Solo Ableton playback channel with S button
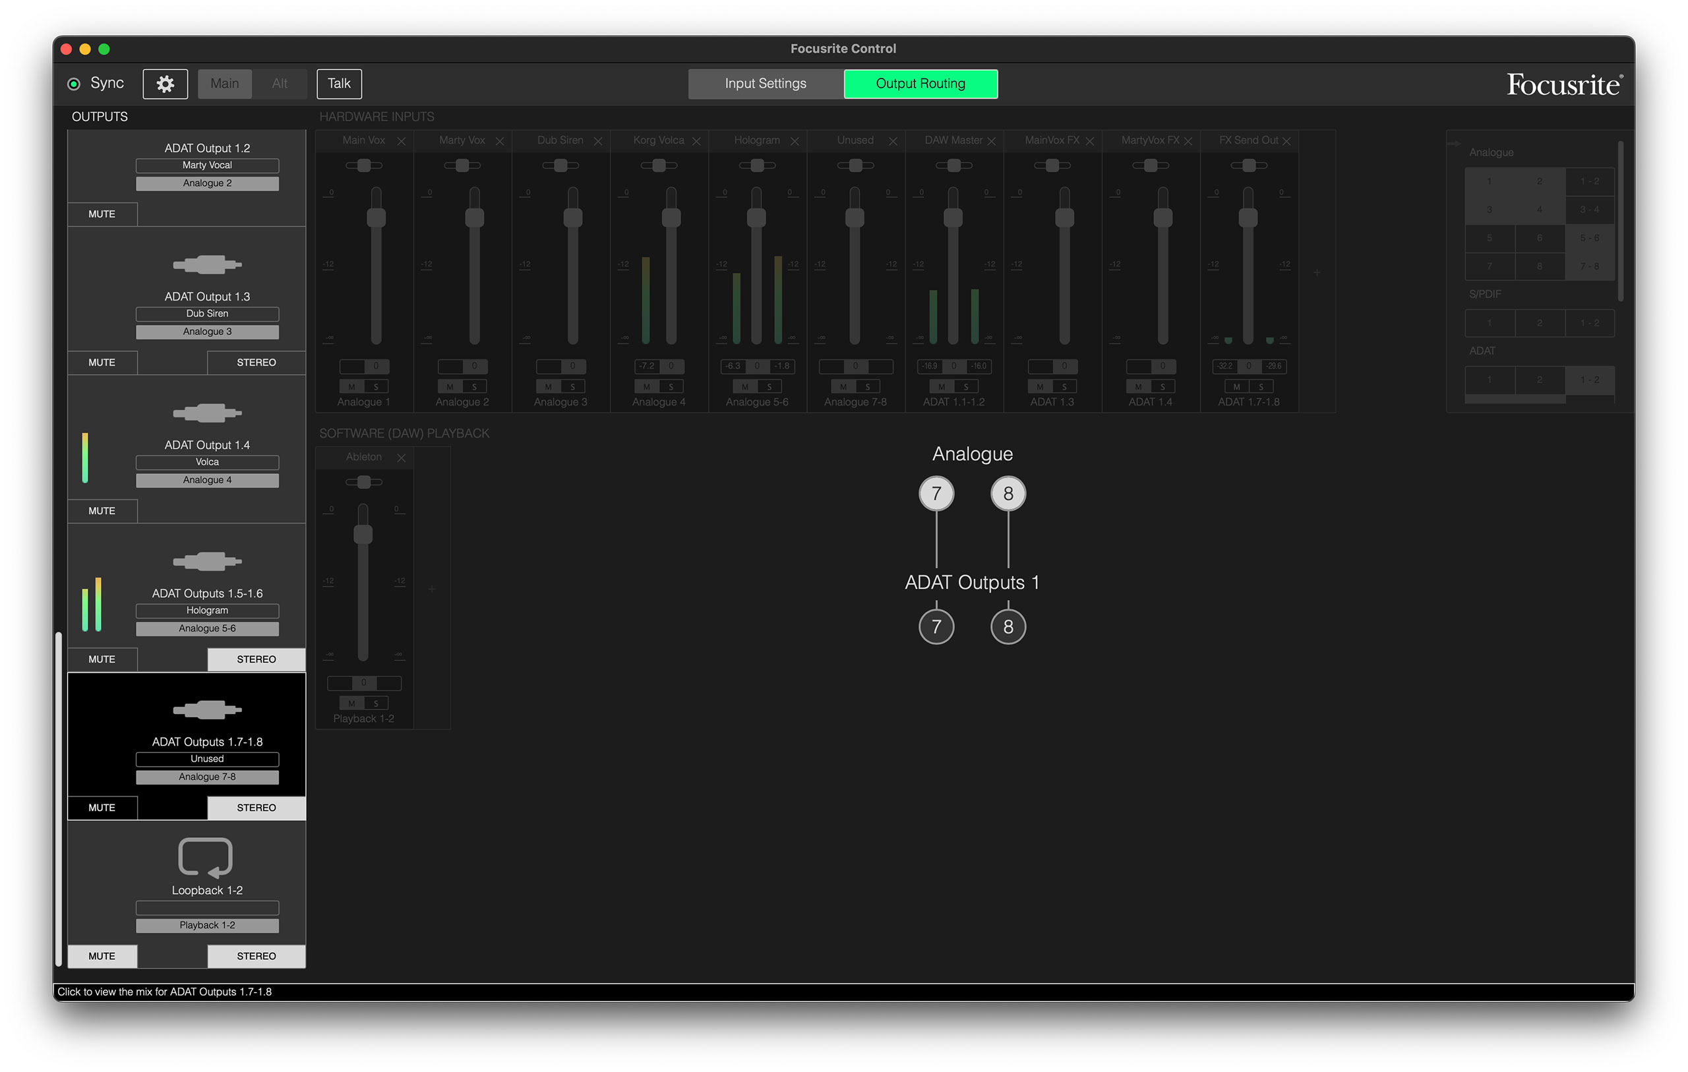Screen dimensions: 1688x1072 click(376, 704)
